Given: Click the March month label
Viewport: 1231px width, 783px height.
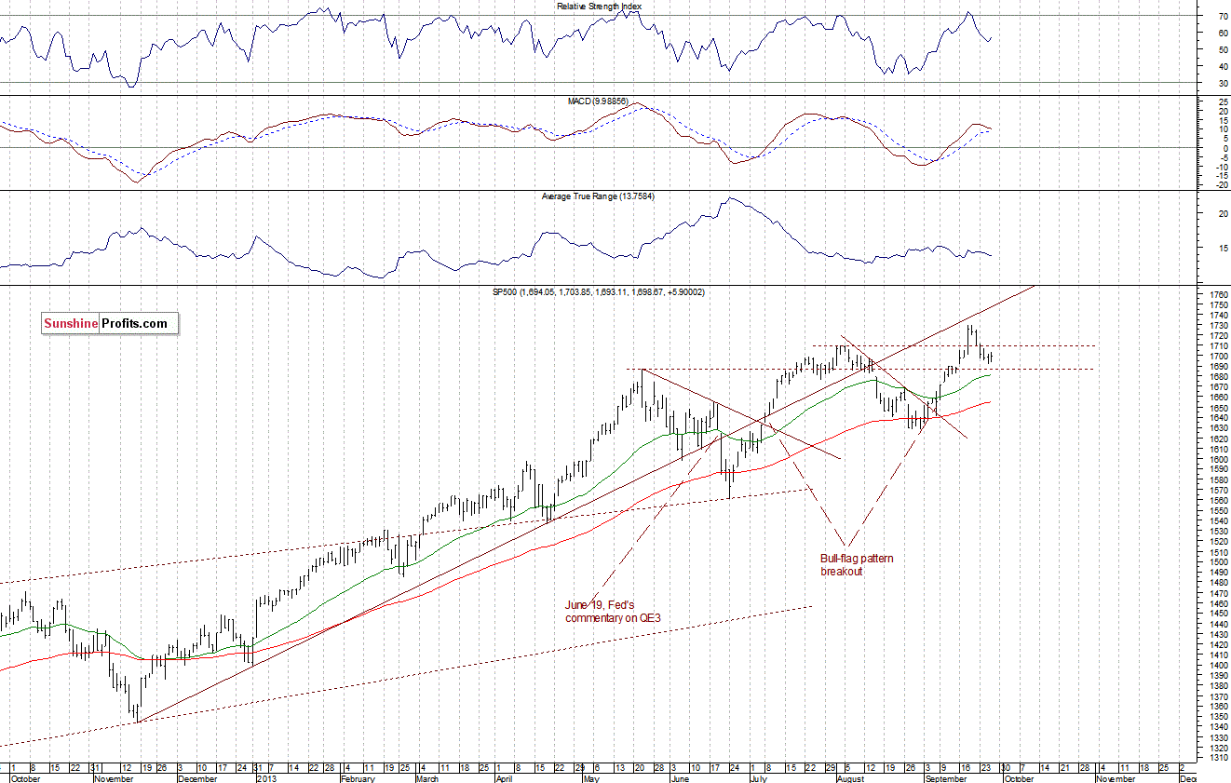Looking at the screenshot, I should (426, 777).
